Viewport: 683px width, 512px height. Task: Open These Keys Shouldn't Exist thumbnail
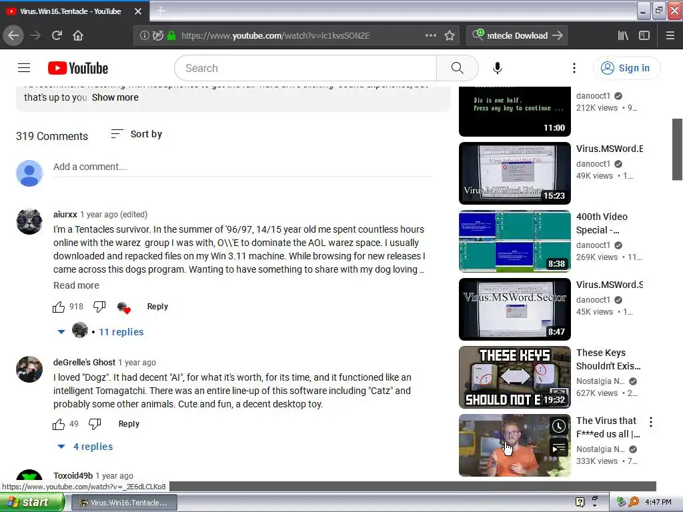pyautogui.click(x=514, y=377)
